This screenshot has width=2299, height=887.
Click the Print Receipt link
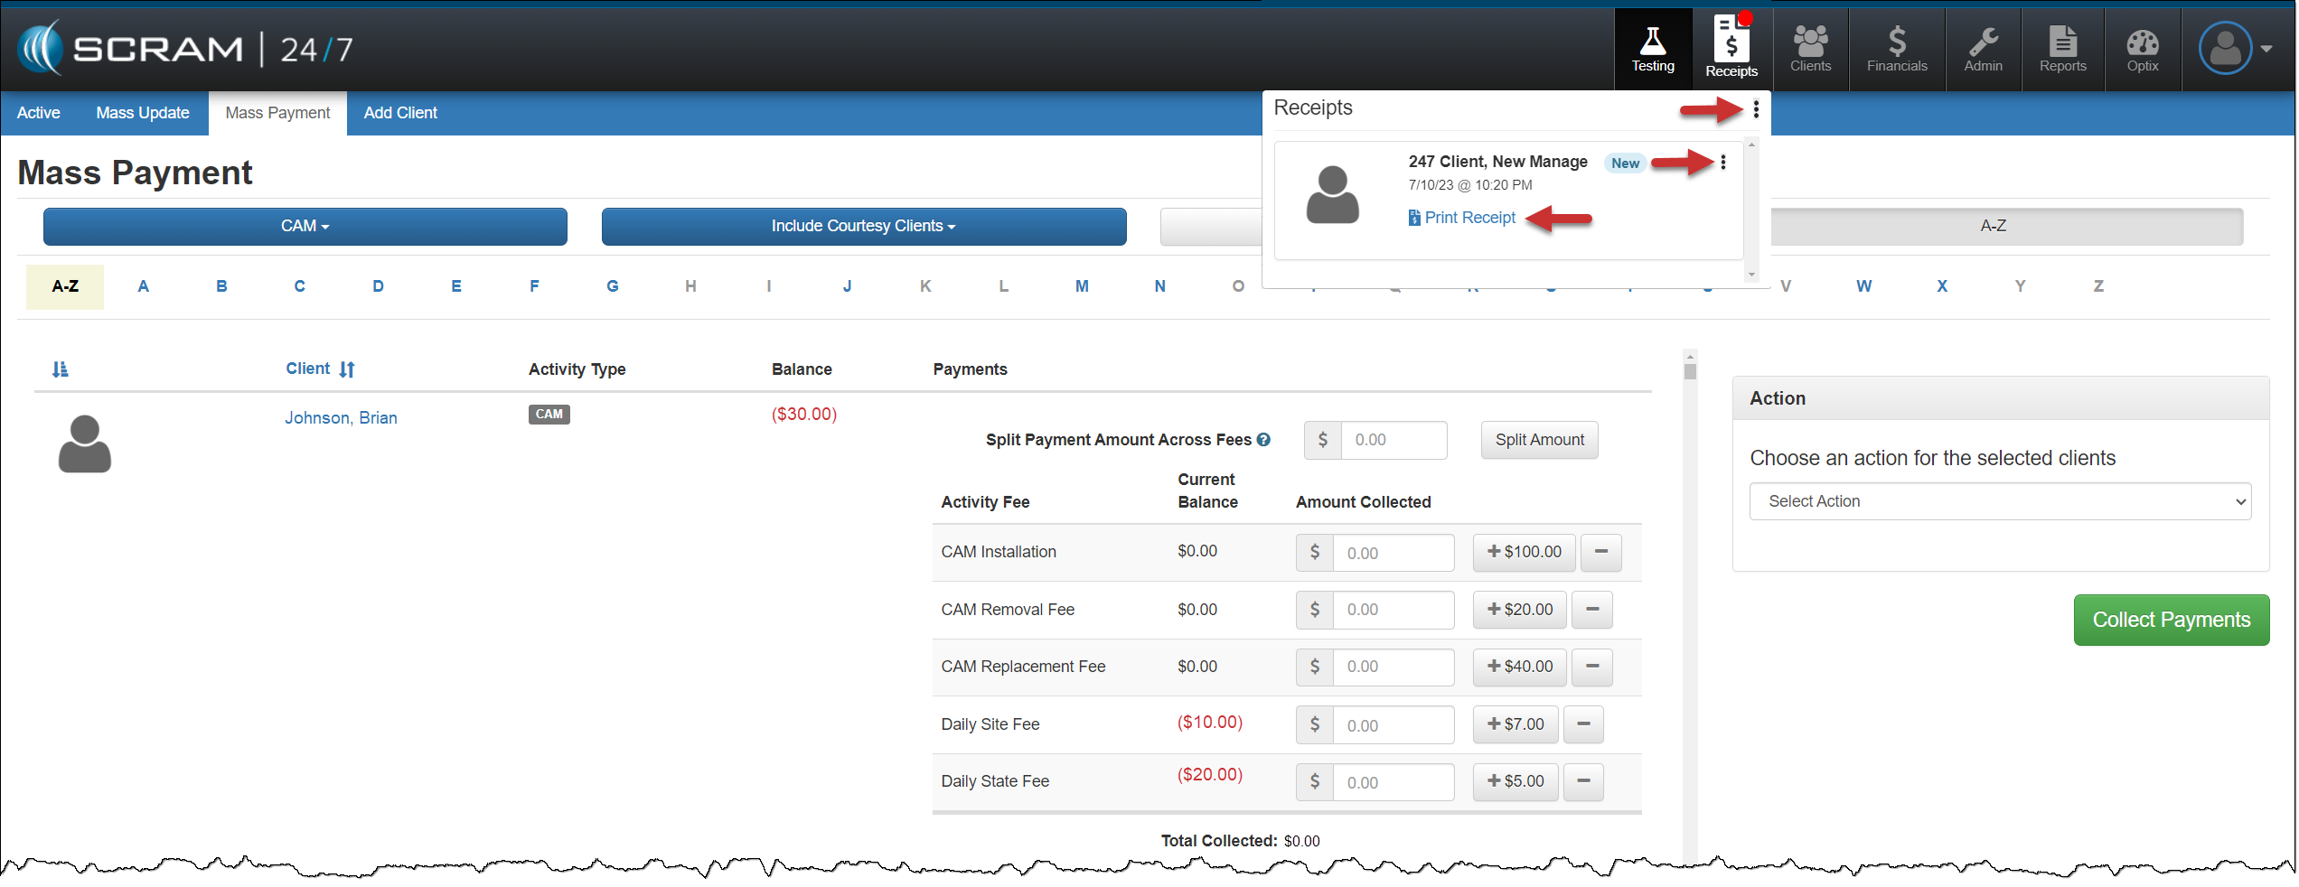[1469, 218]
